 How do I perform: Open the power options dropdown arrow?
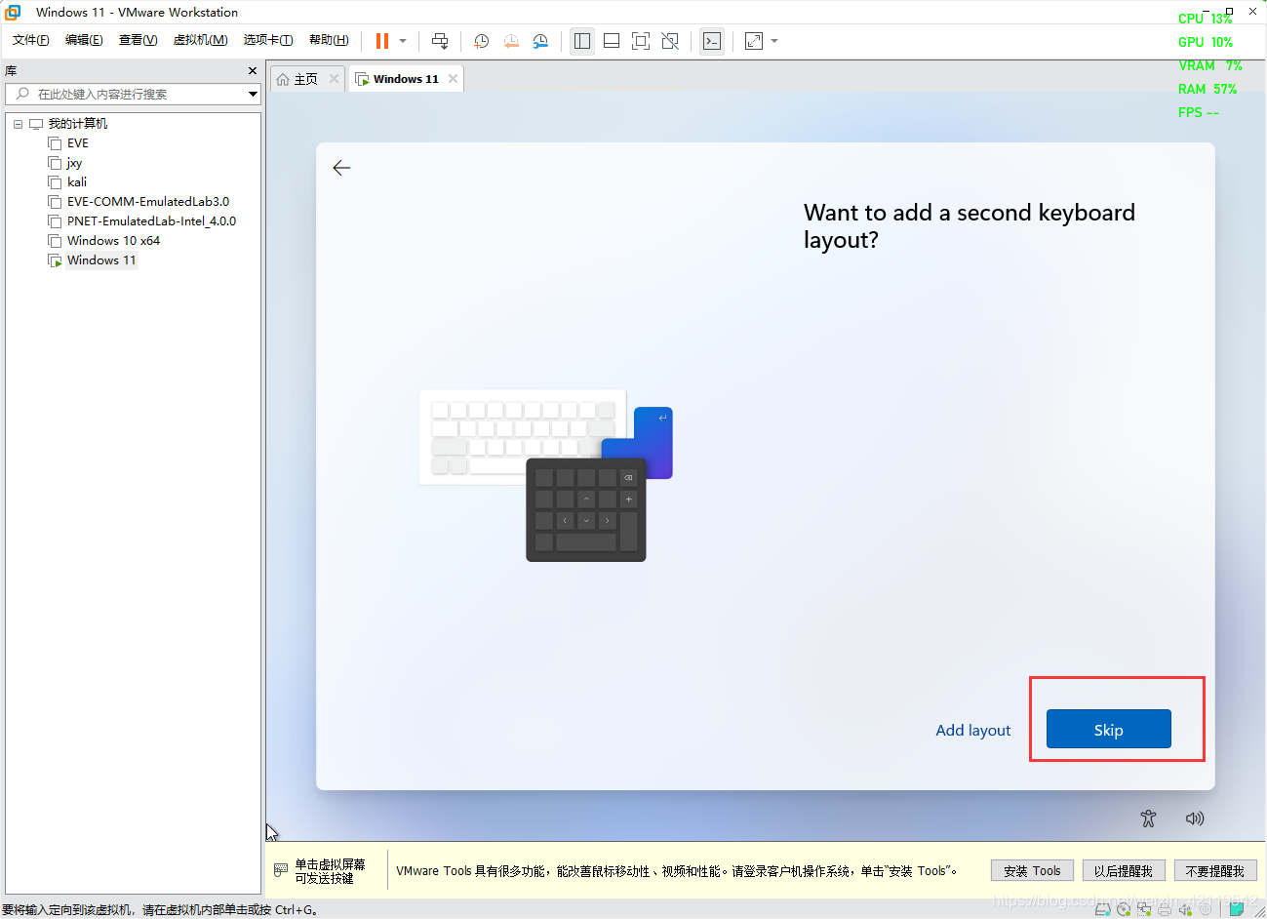[x=403, y=41]
